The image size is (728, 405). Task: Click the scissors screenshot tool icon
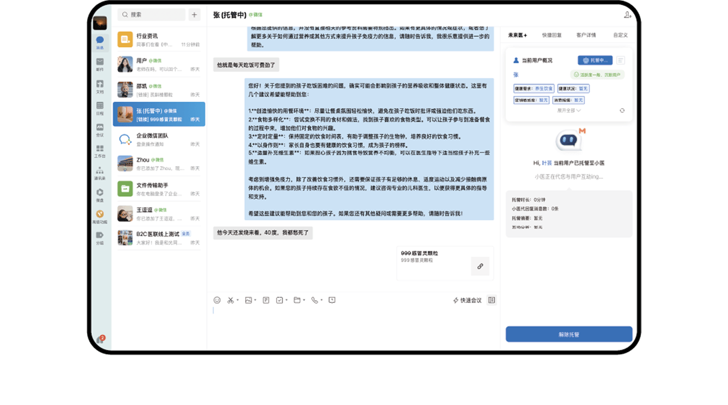click(230, 300)
